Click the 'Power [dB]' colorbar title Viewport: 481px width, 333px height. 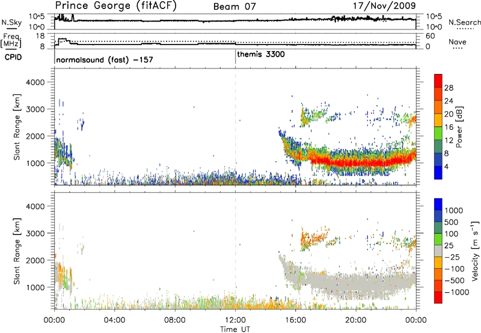[459, 127]
